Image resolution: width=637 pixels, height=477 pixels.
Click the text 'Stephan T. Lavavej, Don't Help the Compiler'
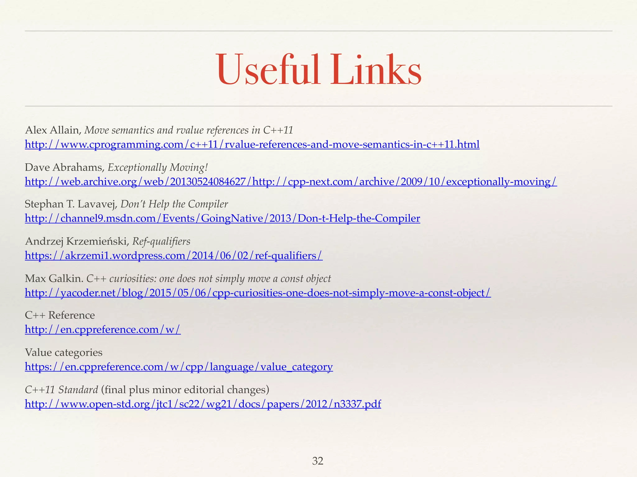[126, 204]
